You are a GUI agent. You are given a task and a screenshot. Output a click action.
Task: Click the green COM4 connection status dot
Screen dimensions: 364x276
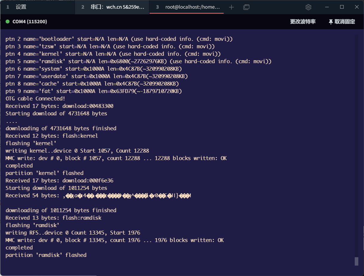(x=7, y=22)
